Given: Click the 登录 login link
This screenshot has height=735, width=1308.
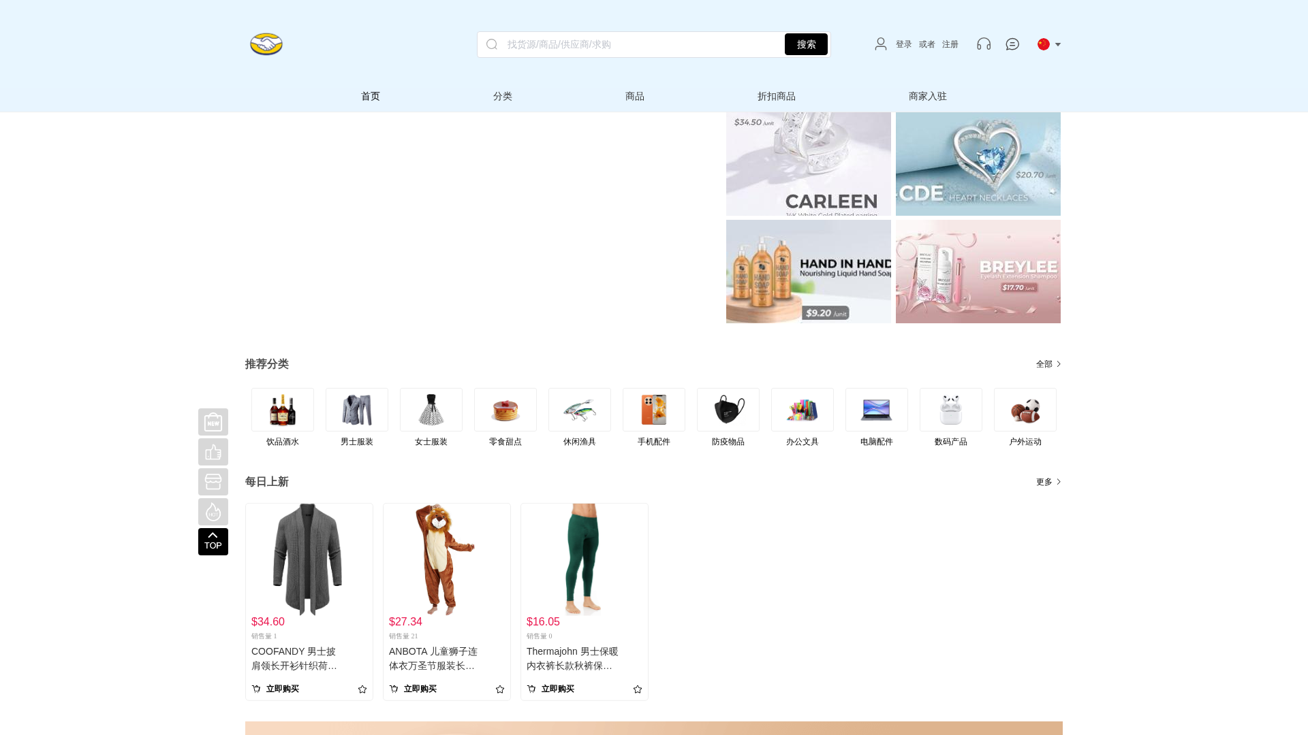Looking at the screenshot, I should coord(904,44).
